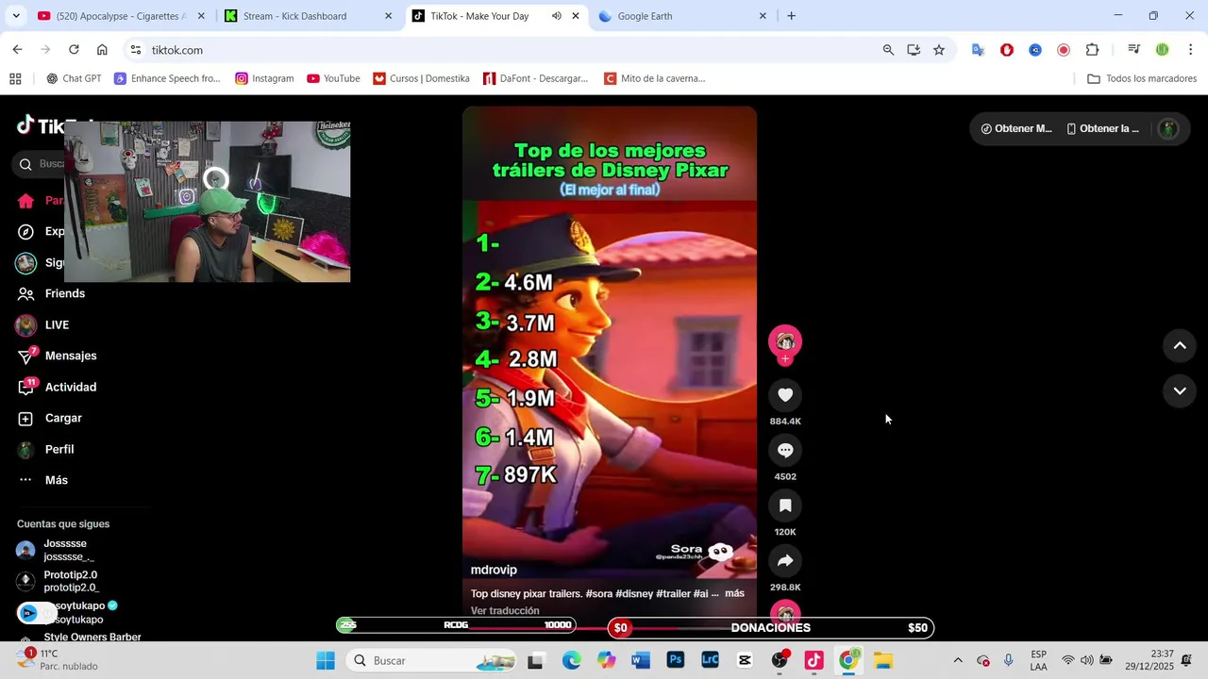Bookmark this page with the star
The height and width of the screenshot is (679, 1208).
coord(939,50)
